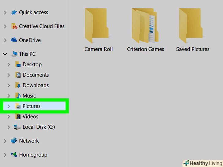Click the Healthy Living watermark link
This screenshot has height=167, width=223.
[203, 163]
